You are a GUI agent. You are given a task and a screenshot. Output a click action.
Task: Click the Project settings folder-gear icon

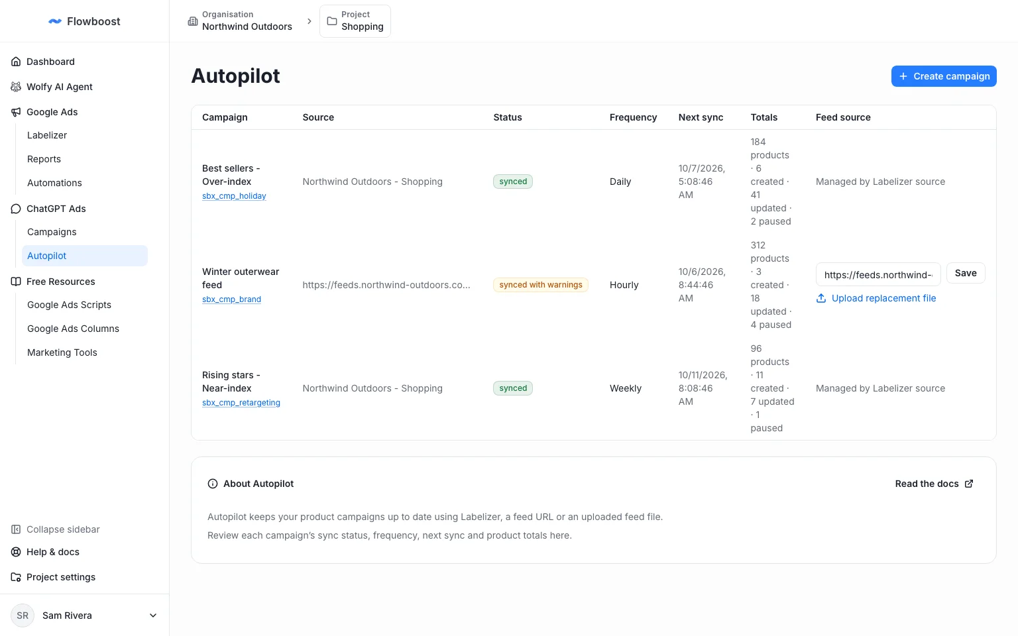tap(16, 577)
